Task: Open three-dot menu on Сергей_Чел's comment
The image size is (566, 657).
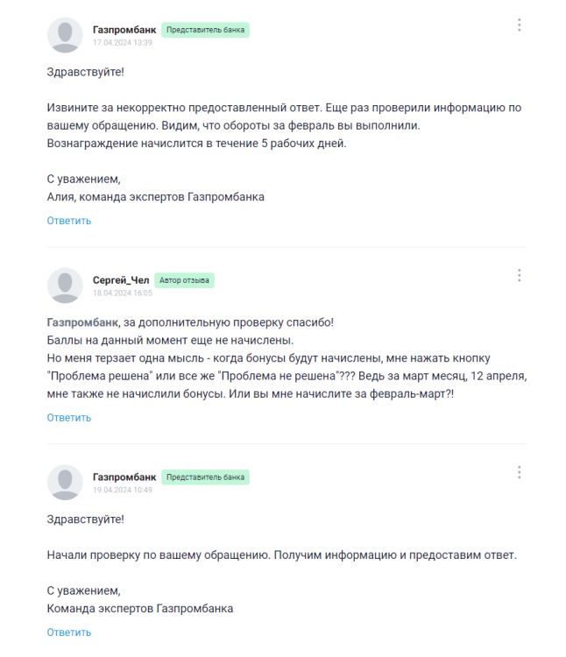Action: tap(519, 275)
